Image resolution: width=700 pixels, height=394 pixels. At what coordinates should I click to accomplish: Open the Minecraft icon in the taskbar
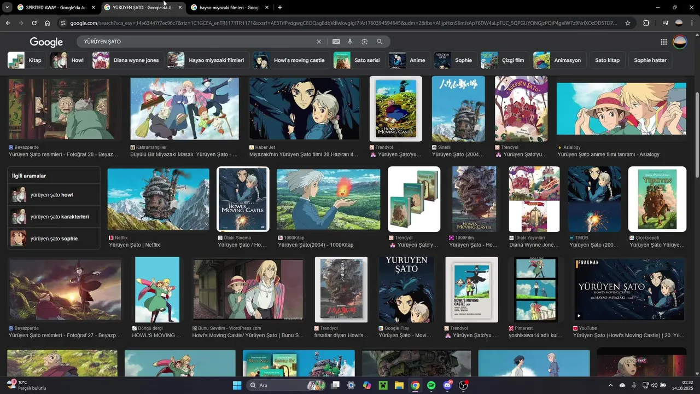383,385
